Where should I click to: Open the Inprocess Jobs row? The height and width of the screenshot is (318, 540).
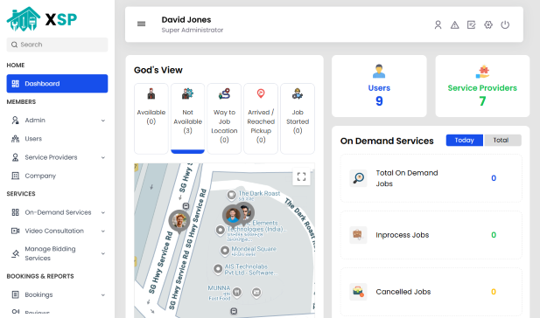[431, 235]
